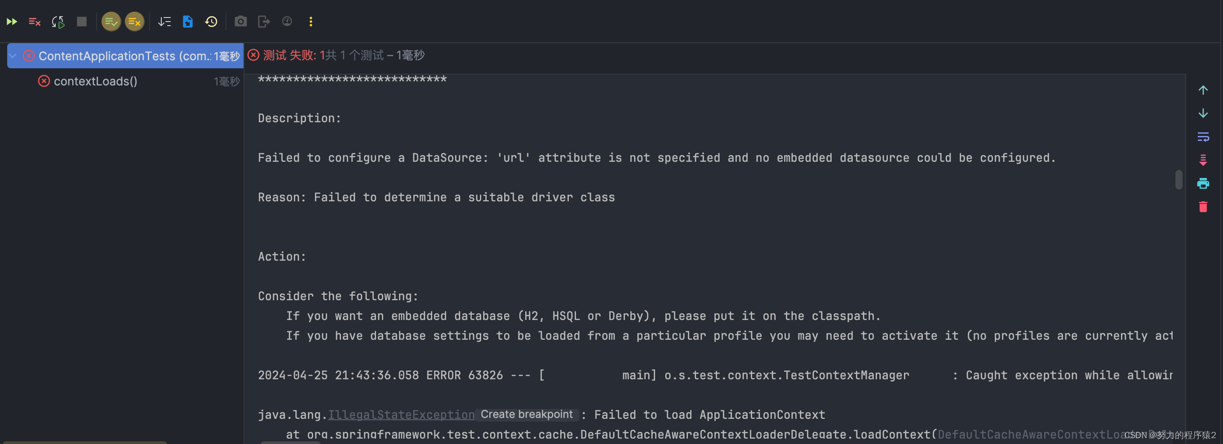Screen dimensions: 1223x444
Task: Toggle showing failed tests
Action: pyautogui.click(x=134, y=22)
